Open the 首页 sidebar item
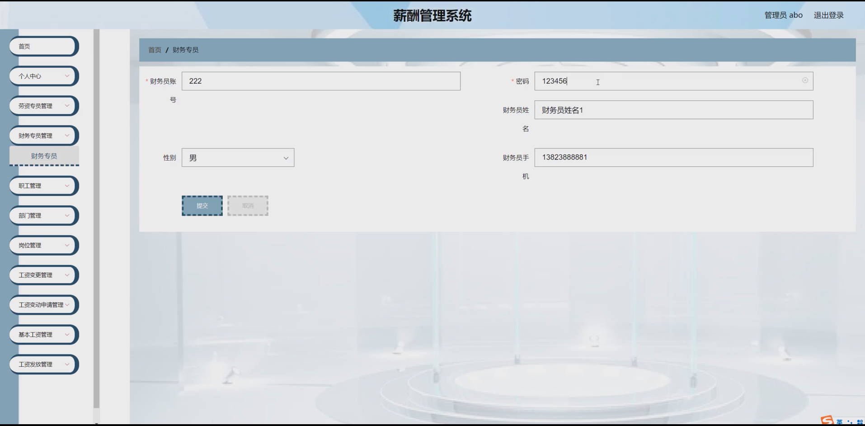This screenshot has width=865, height=426. [44, 46]
